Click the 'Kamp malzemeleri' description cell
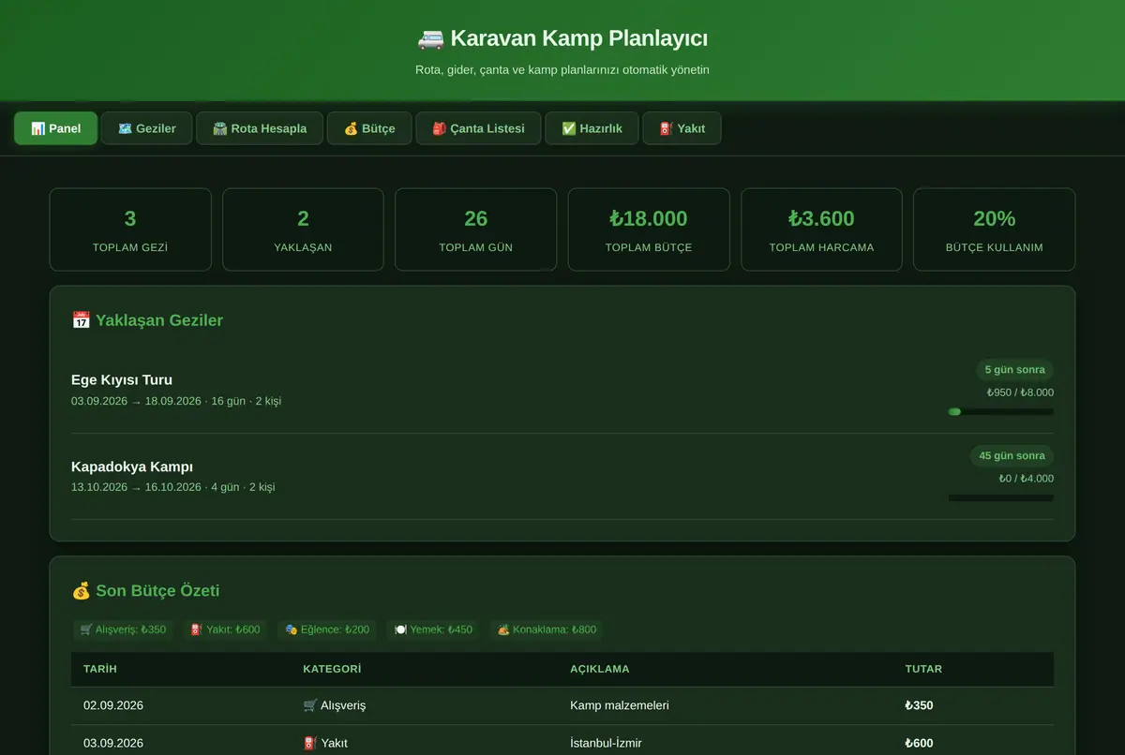Image resolution: width=1125 pixels, height=755 pixels. (x=620, y=705)
